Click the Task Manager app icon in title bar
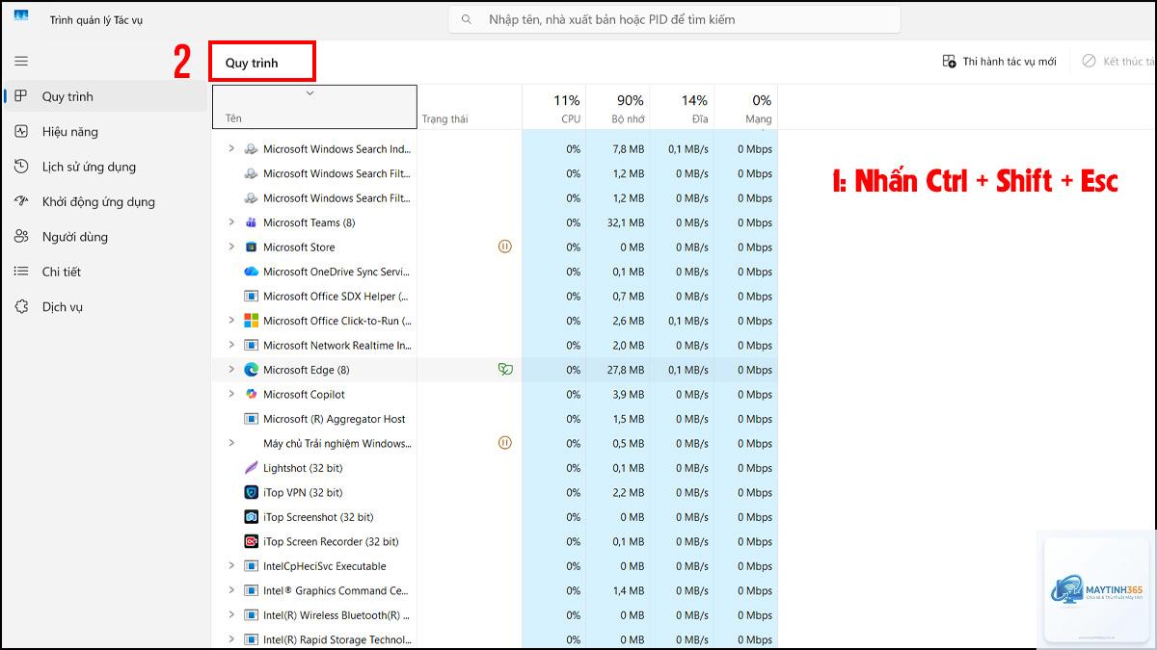The image size is (1157, 650). 20,17
